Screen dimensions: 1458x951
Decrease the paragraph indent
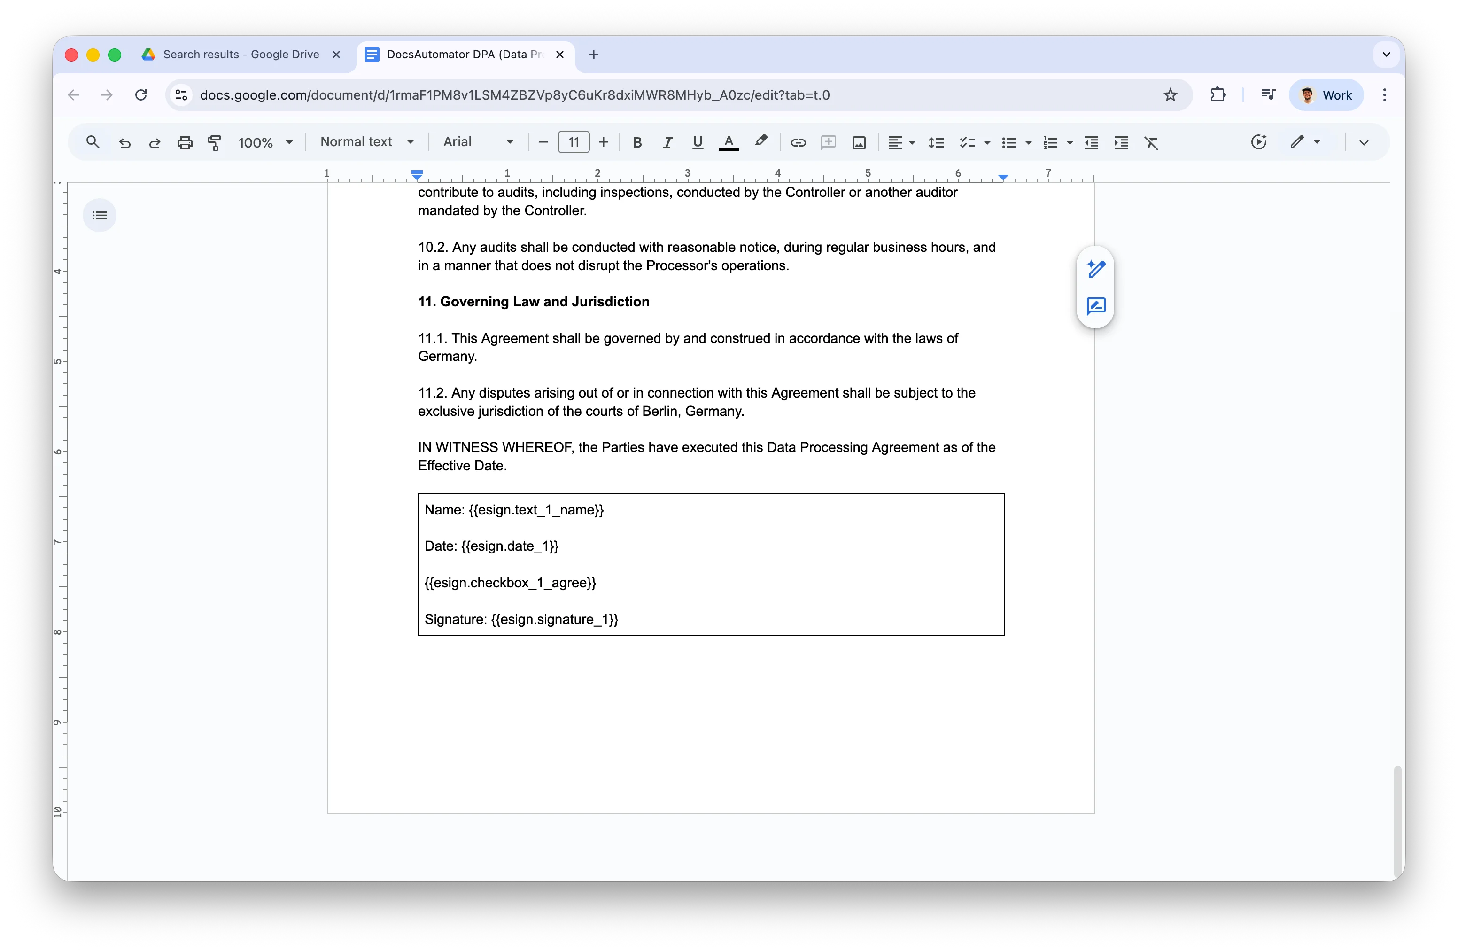(1091, 143)
